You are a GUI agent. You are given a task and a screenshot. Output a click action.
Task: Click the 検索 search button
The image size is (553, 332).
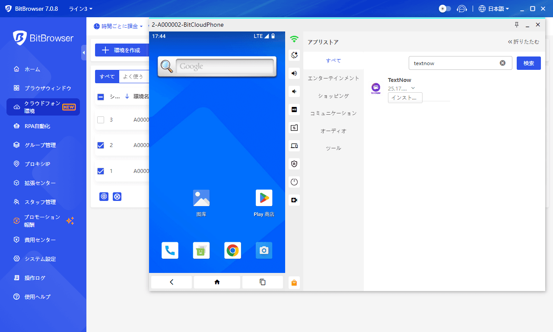[528, 63]
